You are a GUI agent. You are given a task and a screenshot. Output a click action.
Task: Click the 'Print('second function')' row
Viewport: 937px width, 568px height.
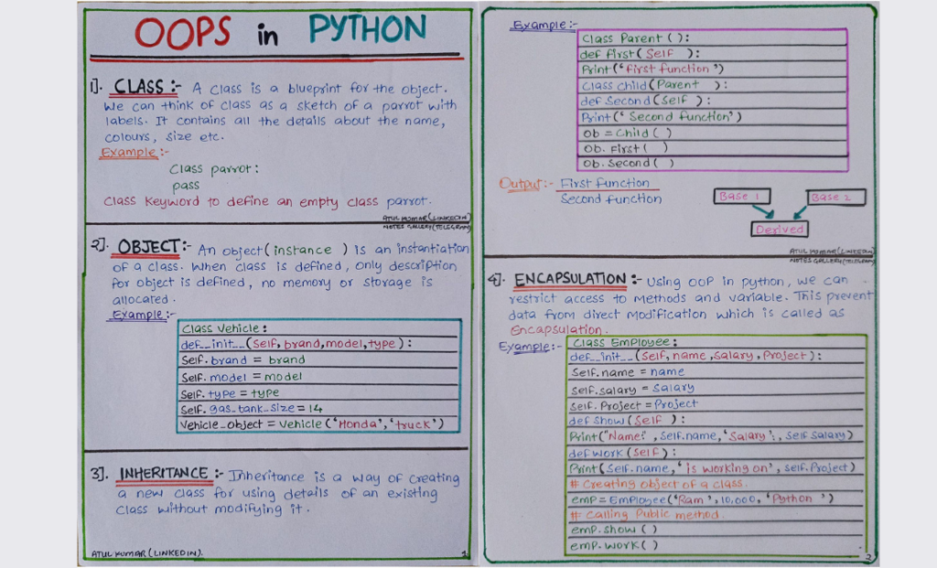(x=713, y=117)
